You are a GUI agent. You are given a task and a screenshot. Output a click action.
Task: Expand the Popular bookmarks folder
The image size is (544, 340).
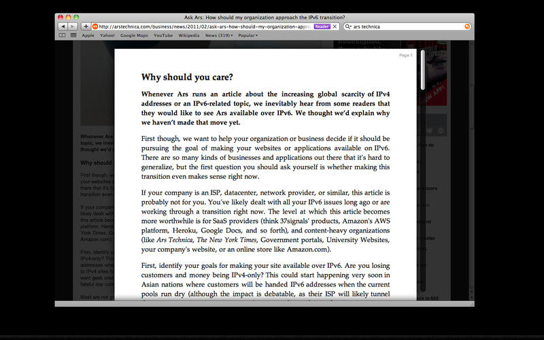(248, 35)
